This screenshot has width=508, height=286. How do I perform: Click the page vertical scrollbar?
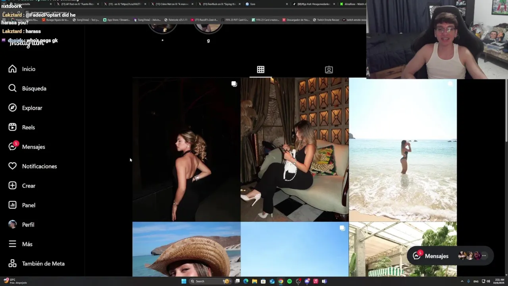tap(506, 110)
